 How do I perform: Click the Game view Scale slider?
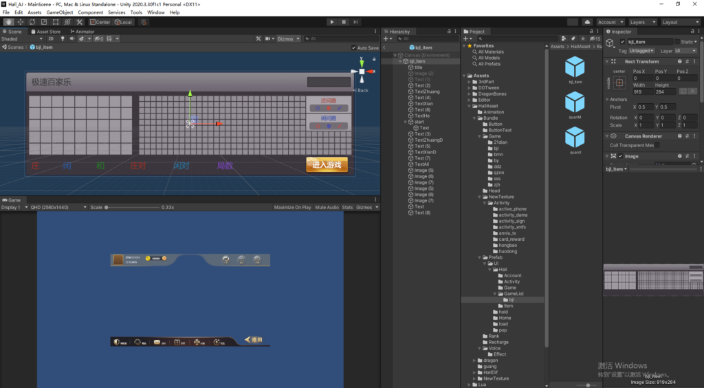[131, 207]
